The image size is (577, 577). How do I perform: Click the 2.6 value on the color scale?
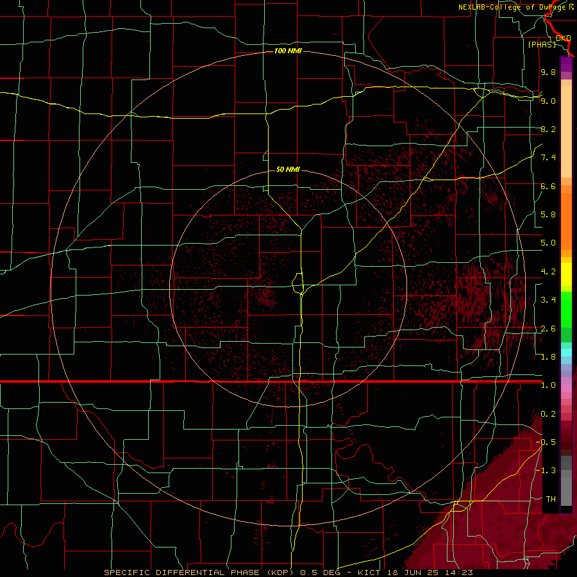coord(548,329)
